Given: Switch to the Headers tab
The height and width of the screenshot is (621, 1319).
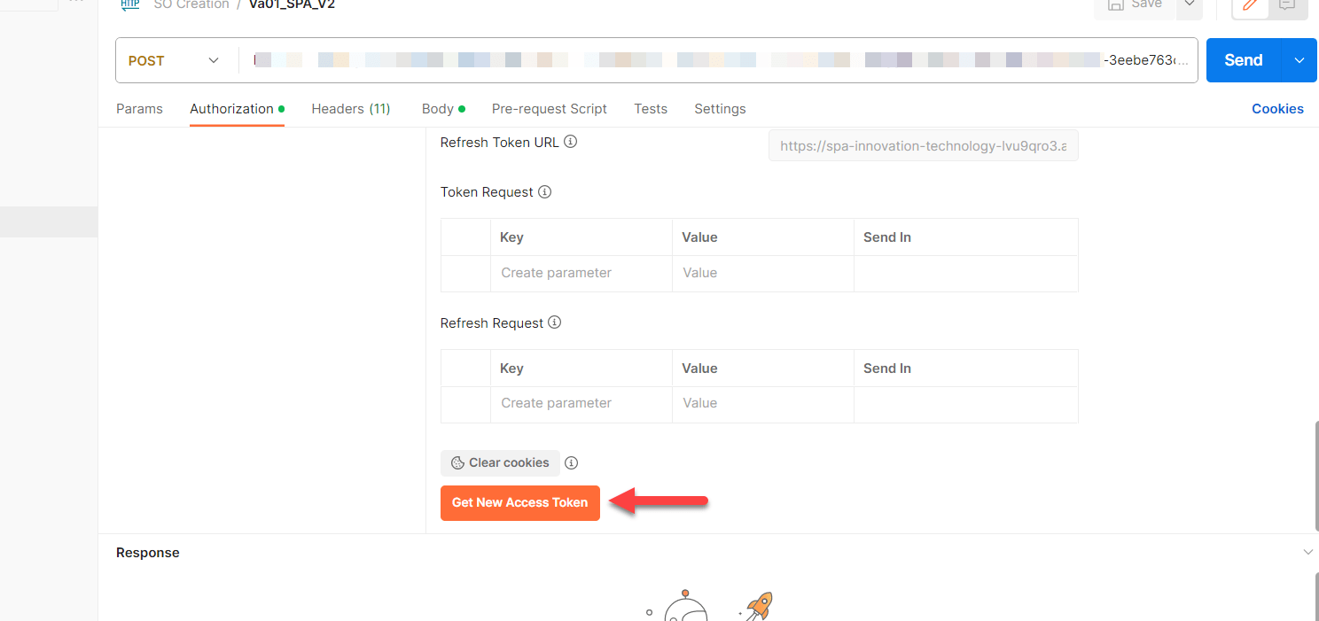Looking at the screenshot, I should [351, 108].
